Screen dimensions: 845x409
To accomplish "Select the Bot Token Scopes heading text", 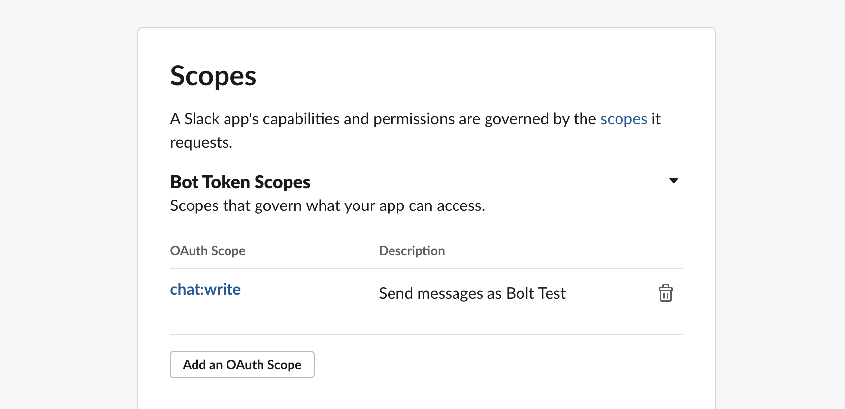I will [240, 182].
